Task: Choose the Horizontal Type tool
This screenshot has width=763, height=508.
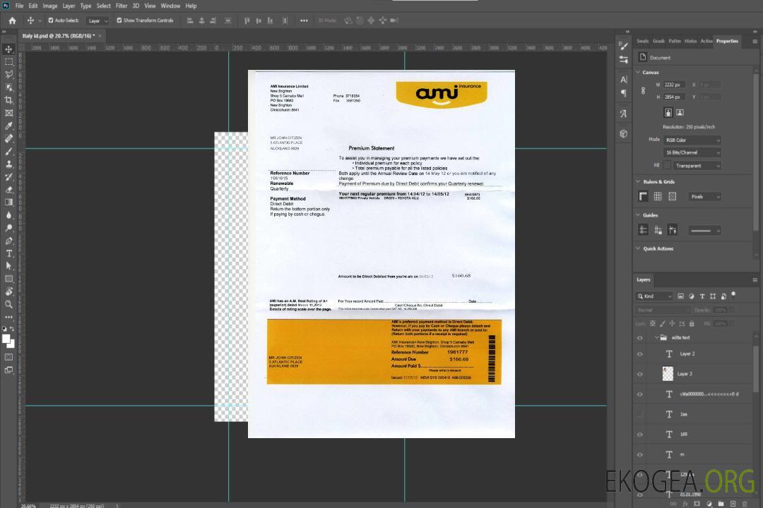Action: click(x=8, y=253)
